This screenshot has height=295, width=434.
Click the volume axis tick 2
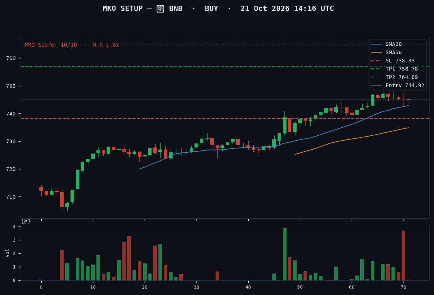click(x=15, y=254)
